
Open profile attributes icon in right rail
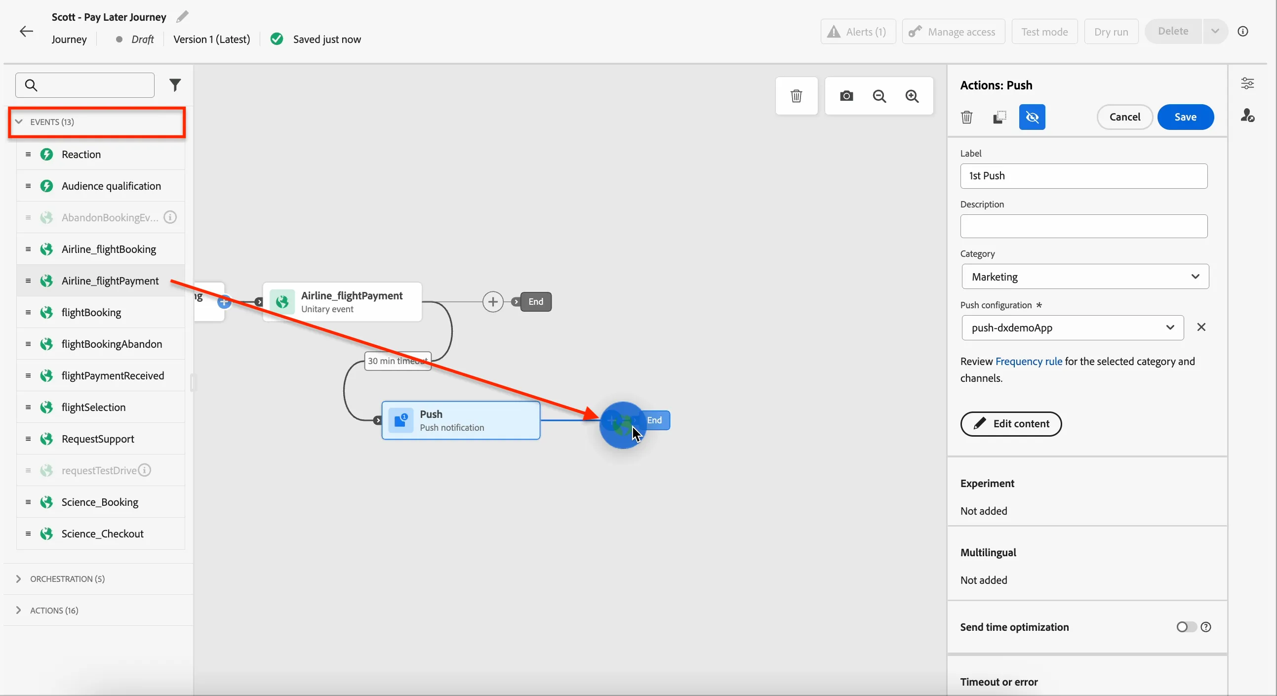(1247, 116)
